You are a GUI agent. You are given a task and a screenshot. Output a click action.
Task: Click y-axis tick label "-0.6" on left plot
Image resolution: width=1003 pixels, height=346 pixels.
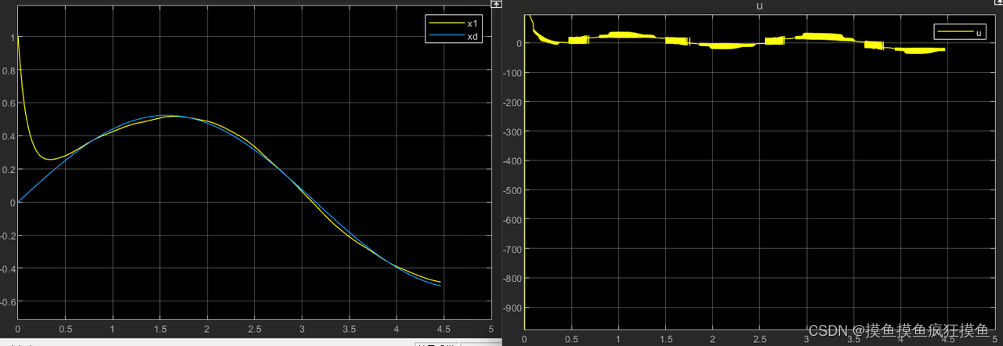point(7,301)
